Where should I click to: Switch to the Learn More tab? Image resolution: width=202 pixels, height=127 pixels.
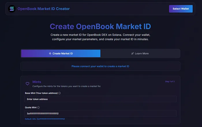(x=140, y=53)
